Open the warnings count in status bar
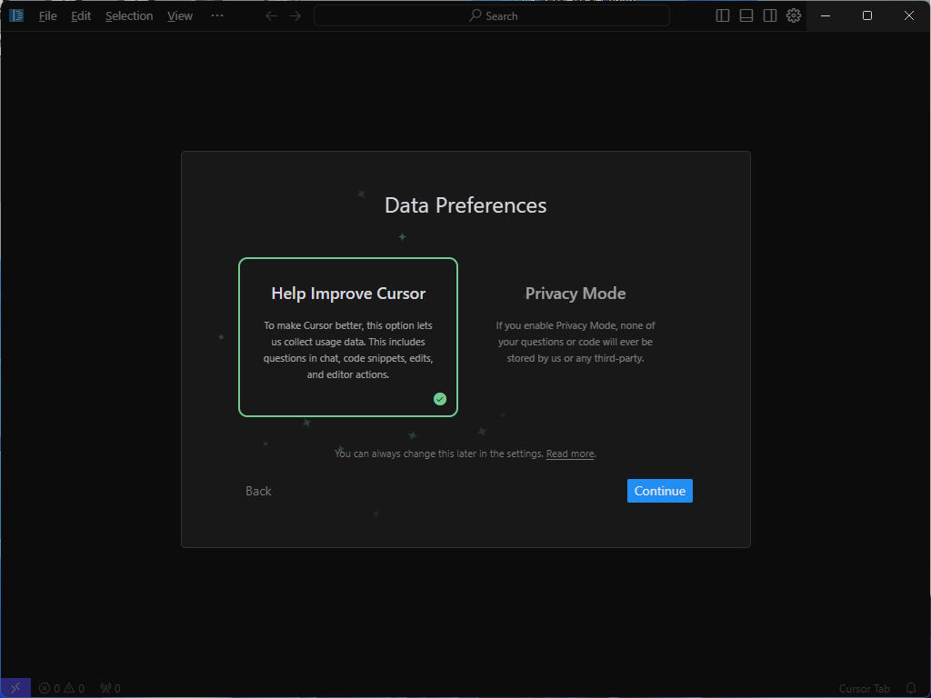This screenshot has height=698, width=931. click(x=75, y=689)
